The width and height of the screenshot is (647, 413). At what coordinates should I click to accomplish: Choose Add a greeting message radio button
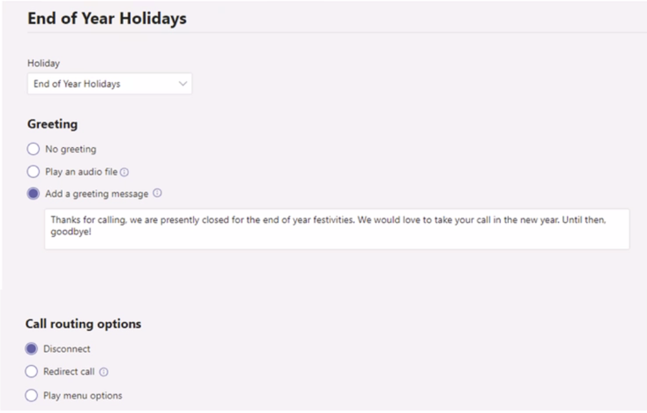(34, 193)
